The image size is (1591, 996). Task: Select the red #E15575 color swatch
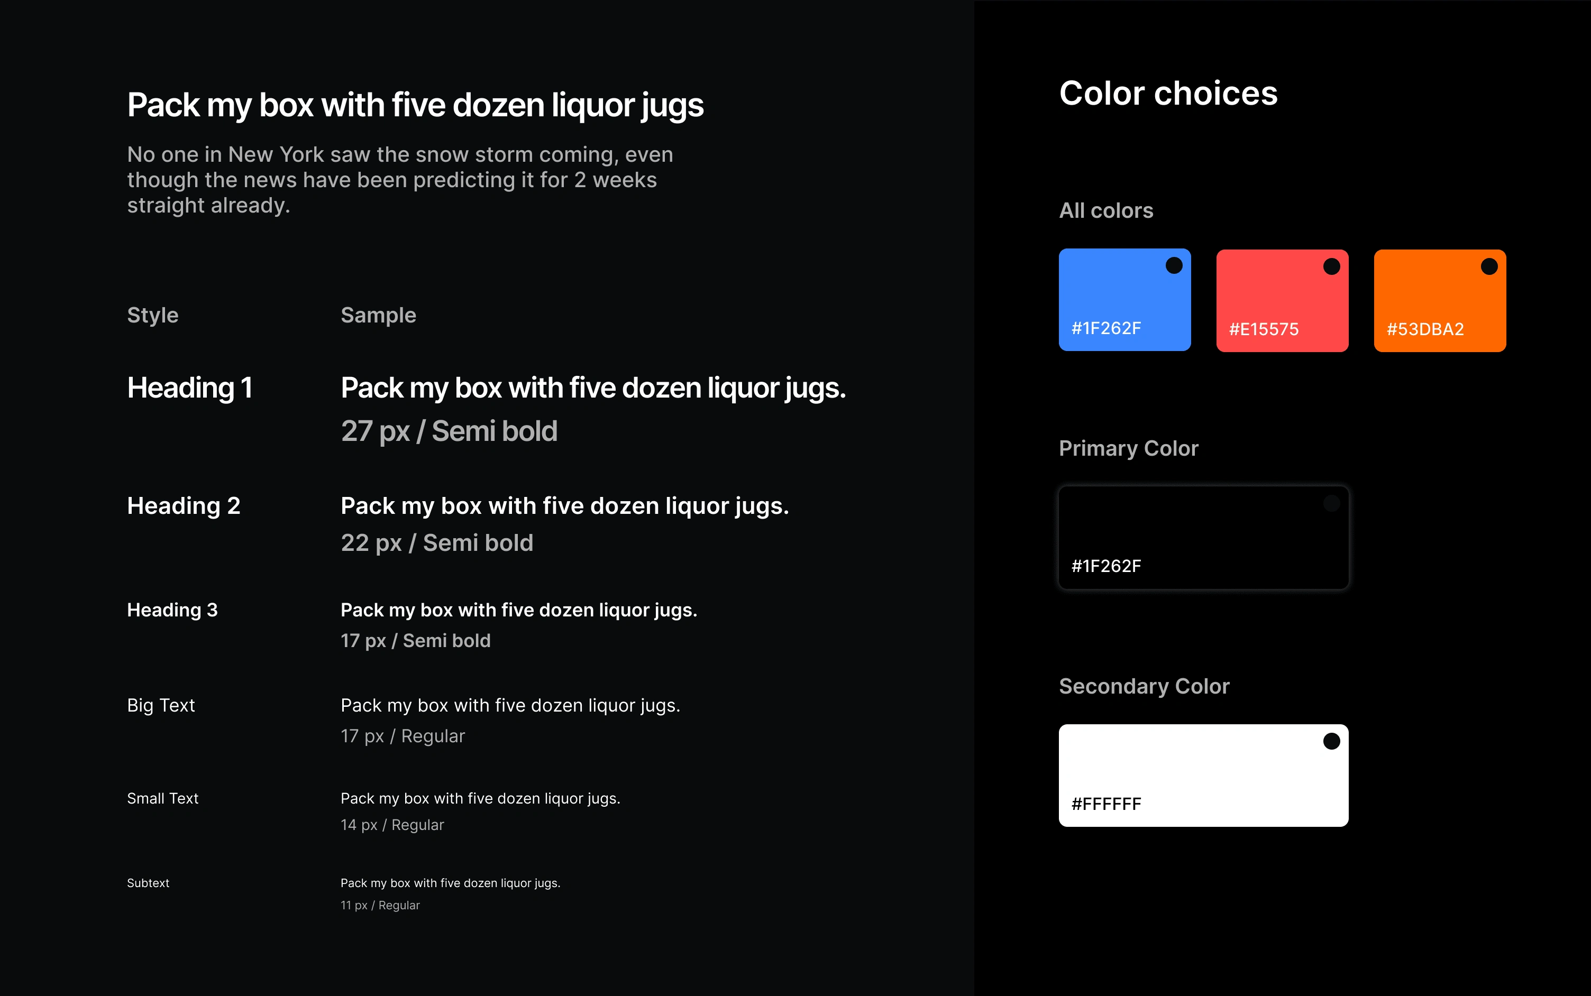tap(1282, 300)
